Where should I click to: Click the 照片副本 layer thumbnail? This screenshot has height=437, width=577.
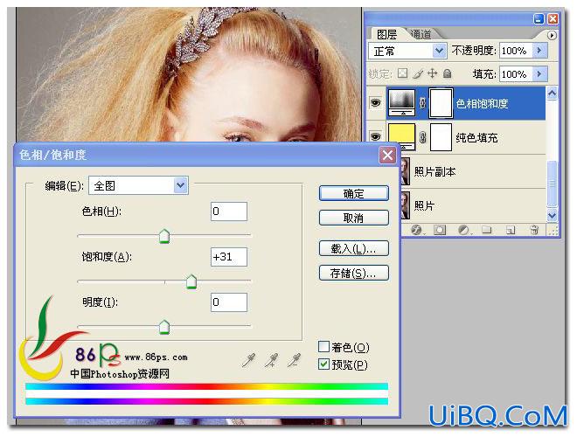(x=405, y=171)
